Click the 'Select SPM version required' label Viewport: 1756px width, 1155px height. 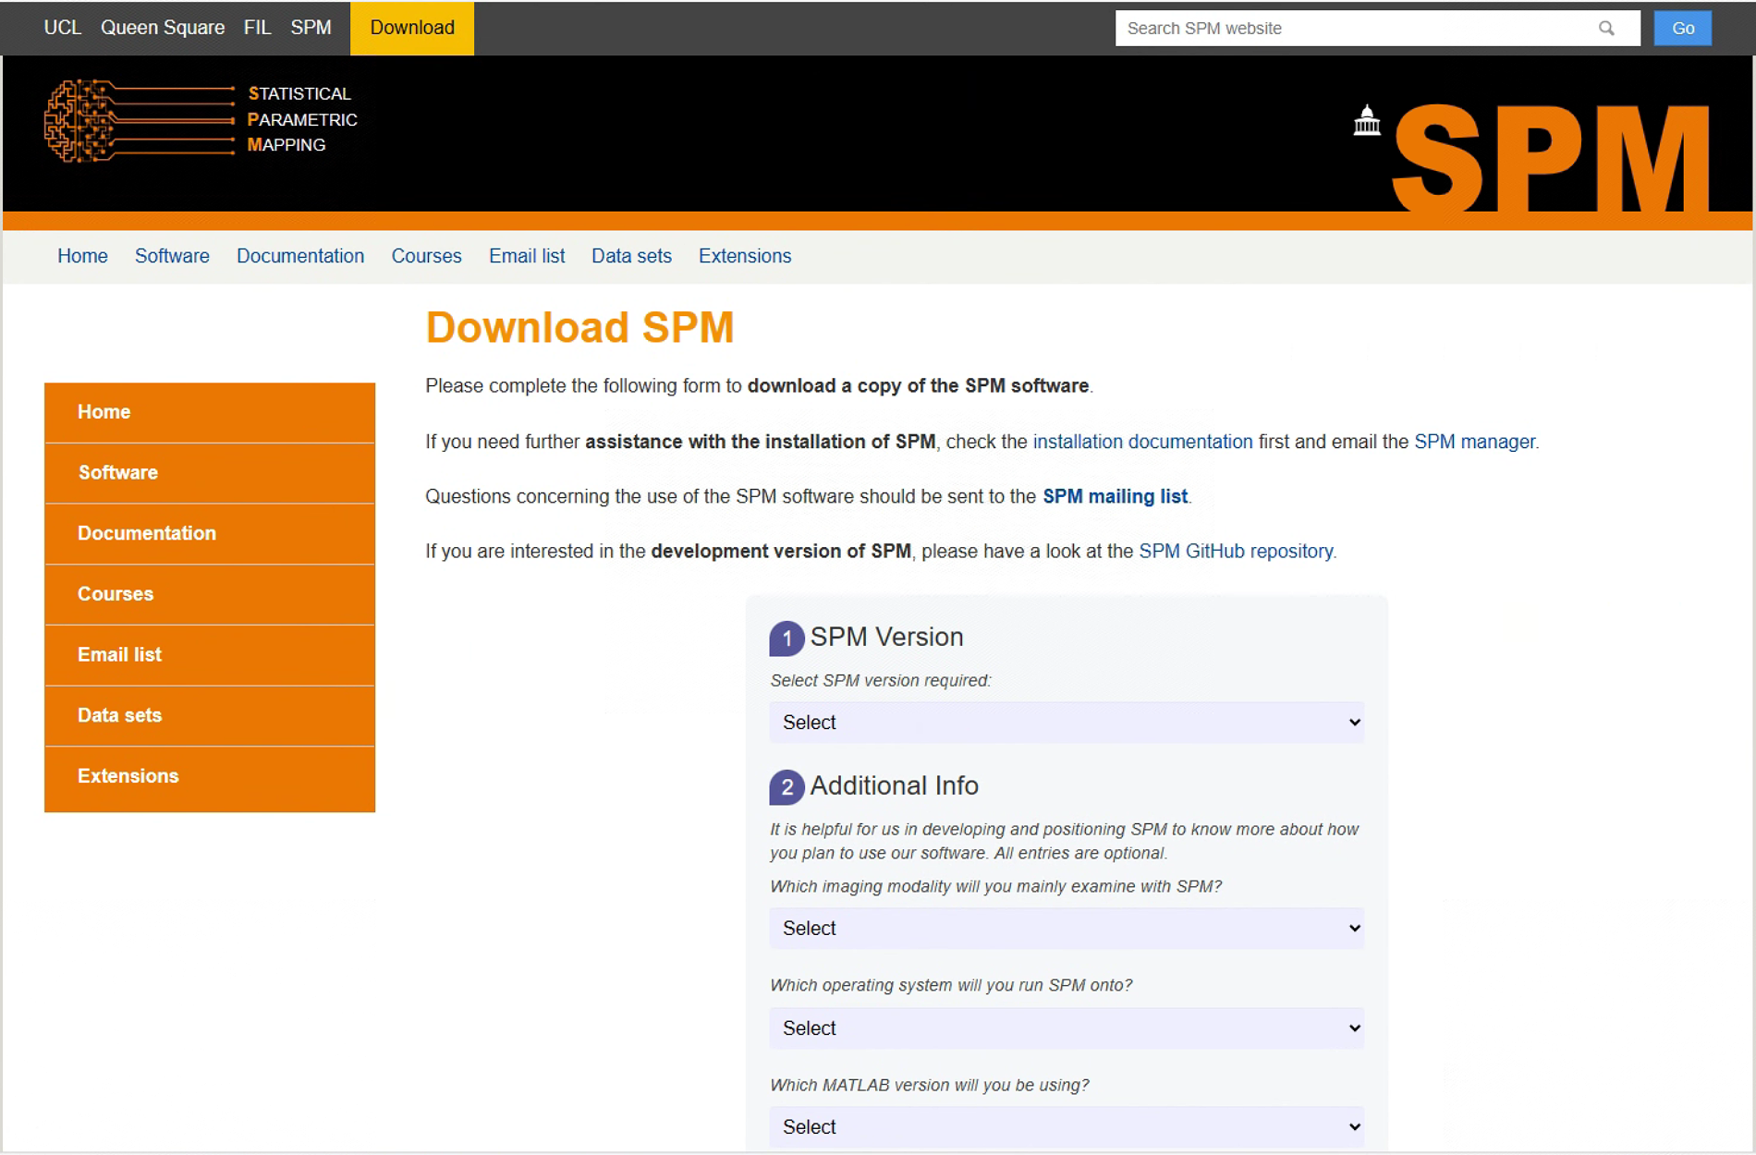click(880, 680)
